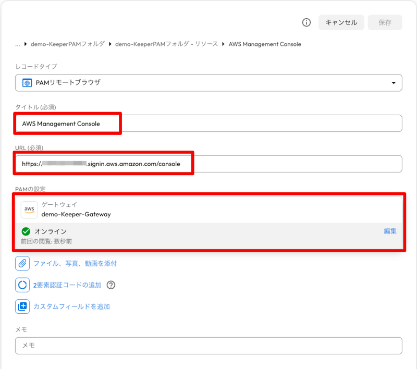Screen dimensions: 417x369
Task: Click the カスタムフィールドを追加 link
Action: click(x=71, y=306)
